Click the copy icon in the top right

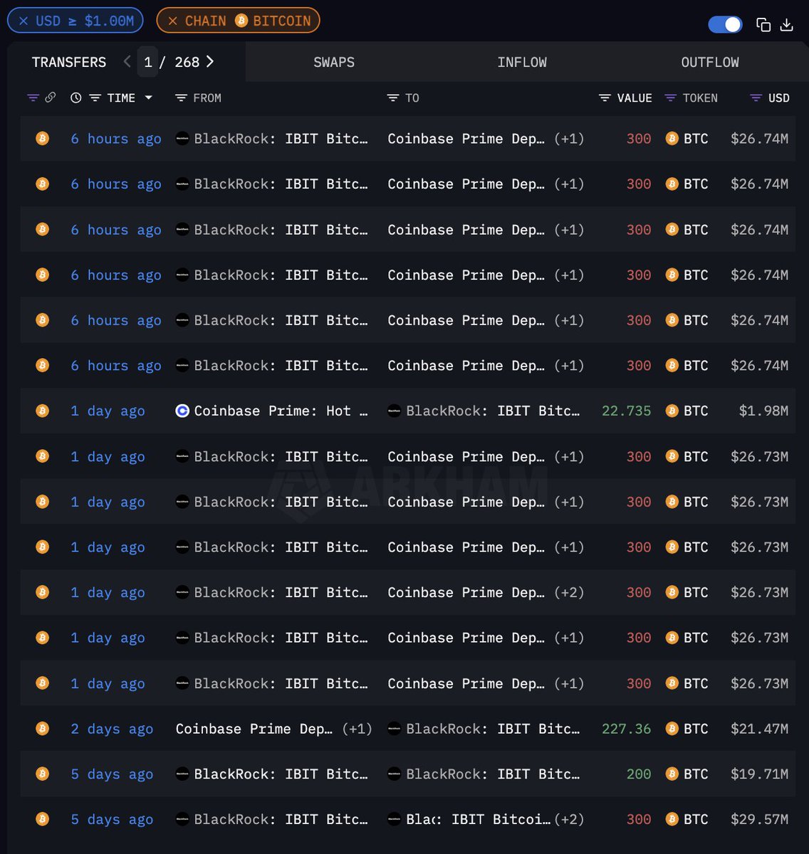tap(763, 24)
